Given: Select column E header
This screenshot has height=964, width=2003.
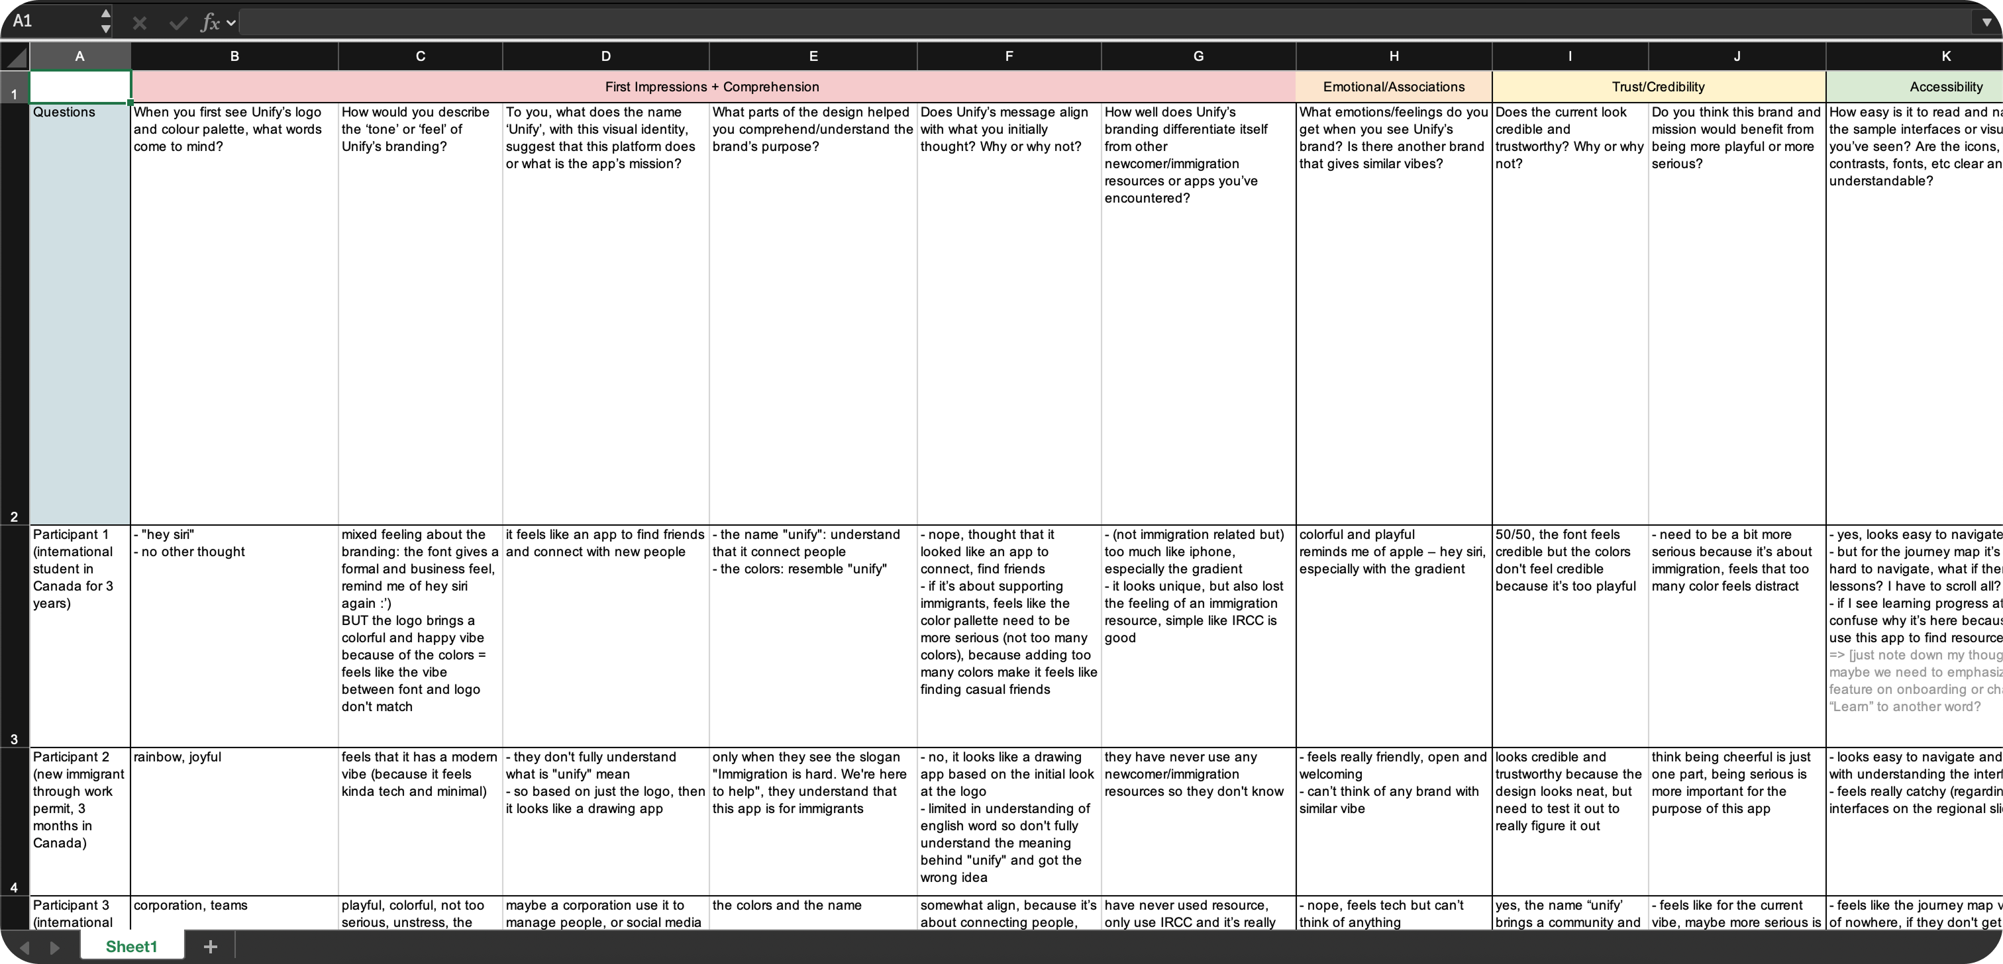Looking at the screenshot, I should [813, 56].
